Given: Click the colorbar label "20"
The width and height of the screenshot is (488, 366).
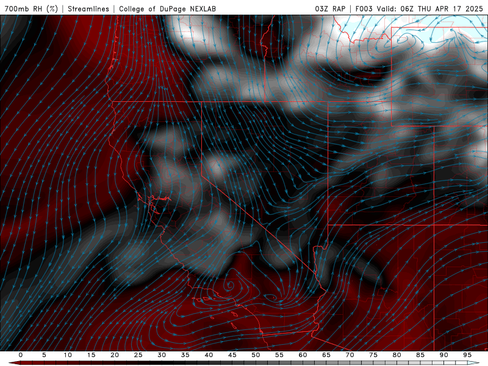Looking at the screenshot, I should pos(115,355).
